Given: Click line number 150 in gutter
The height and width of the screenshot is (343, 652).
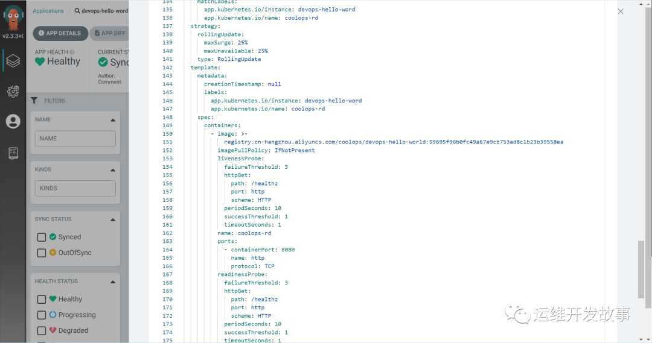Looking at the screenshot, I should (168, 134).
